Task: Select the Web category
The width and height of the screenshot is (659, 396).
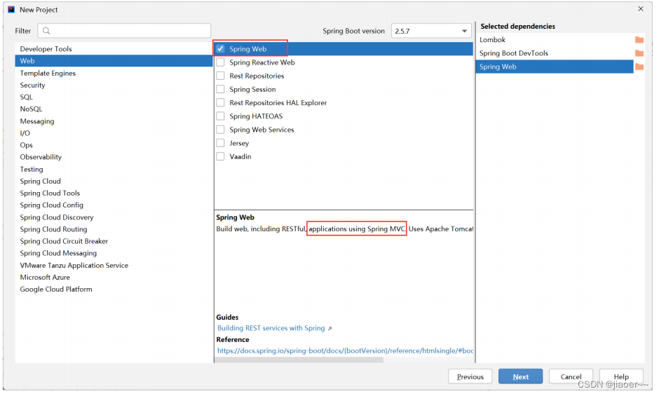Action: click(x=114, y=61)
